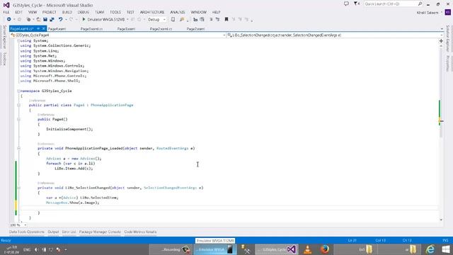Image resolution: width=453 pixels, height=255 pixels.
Task: Open VLC from the taskbar
Action: coord(308,249)
